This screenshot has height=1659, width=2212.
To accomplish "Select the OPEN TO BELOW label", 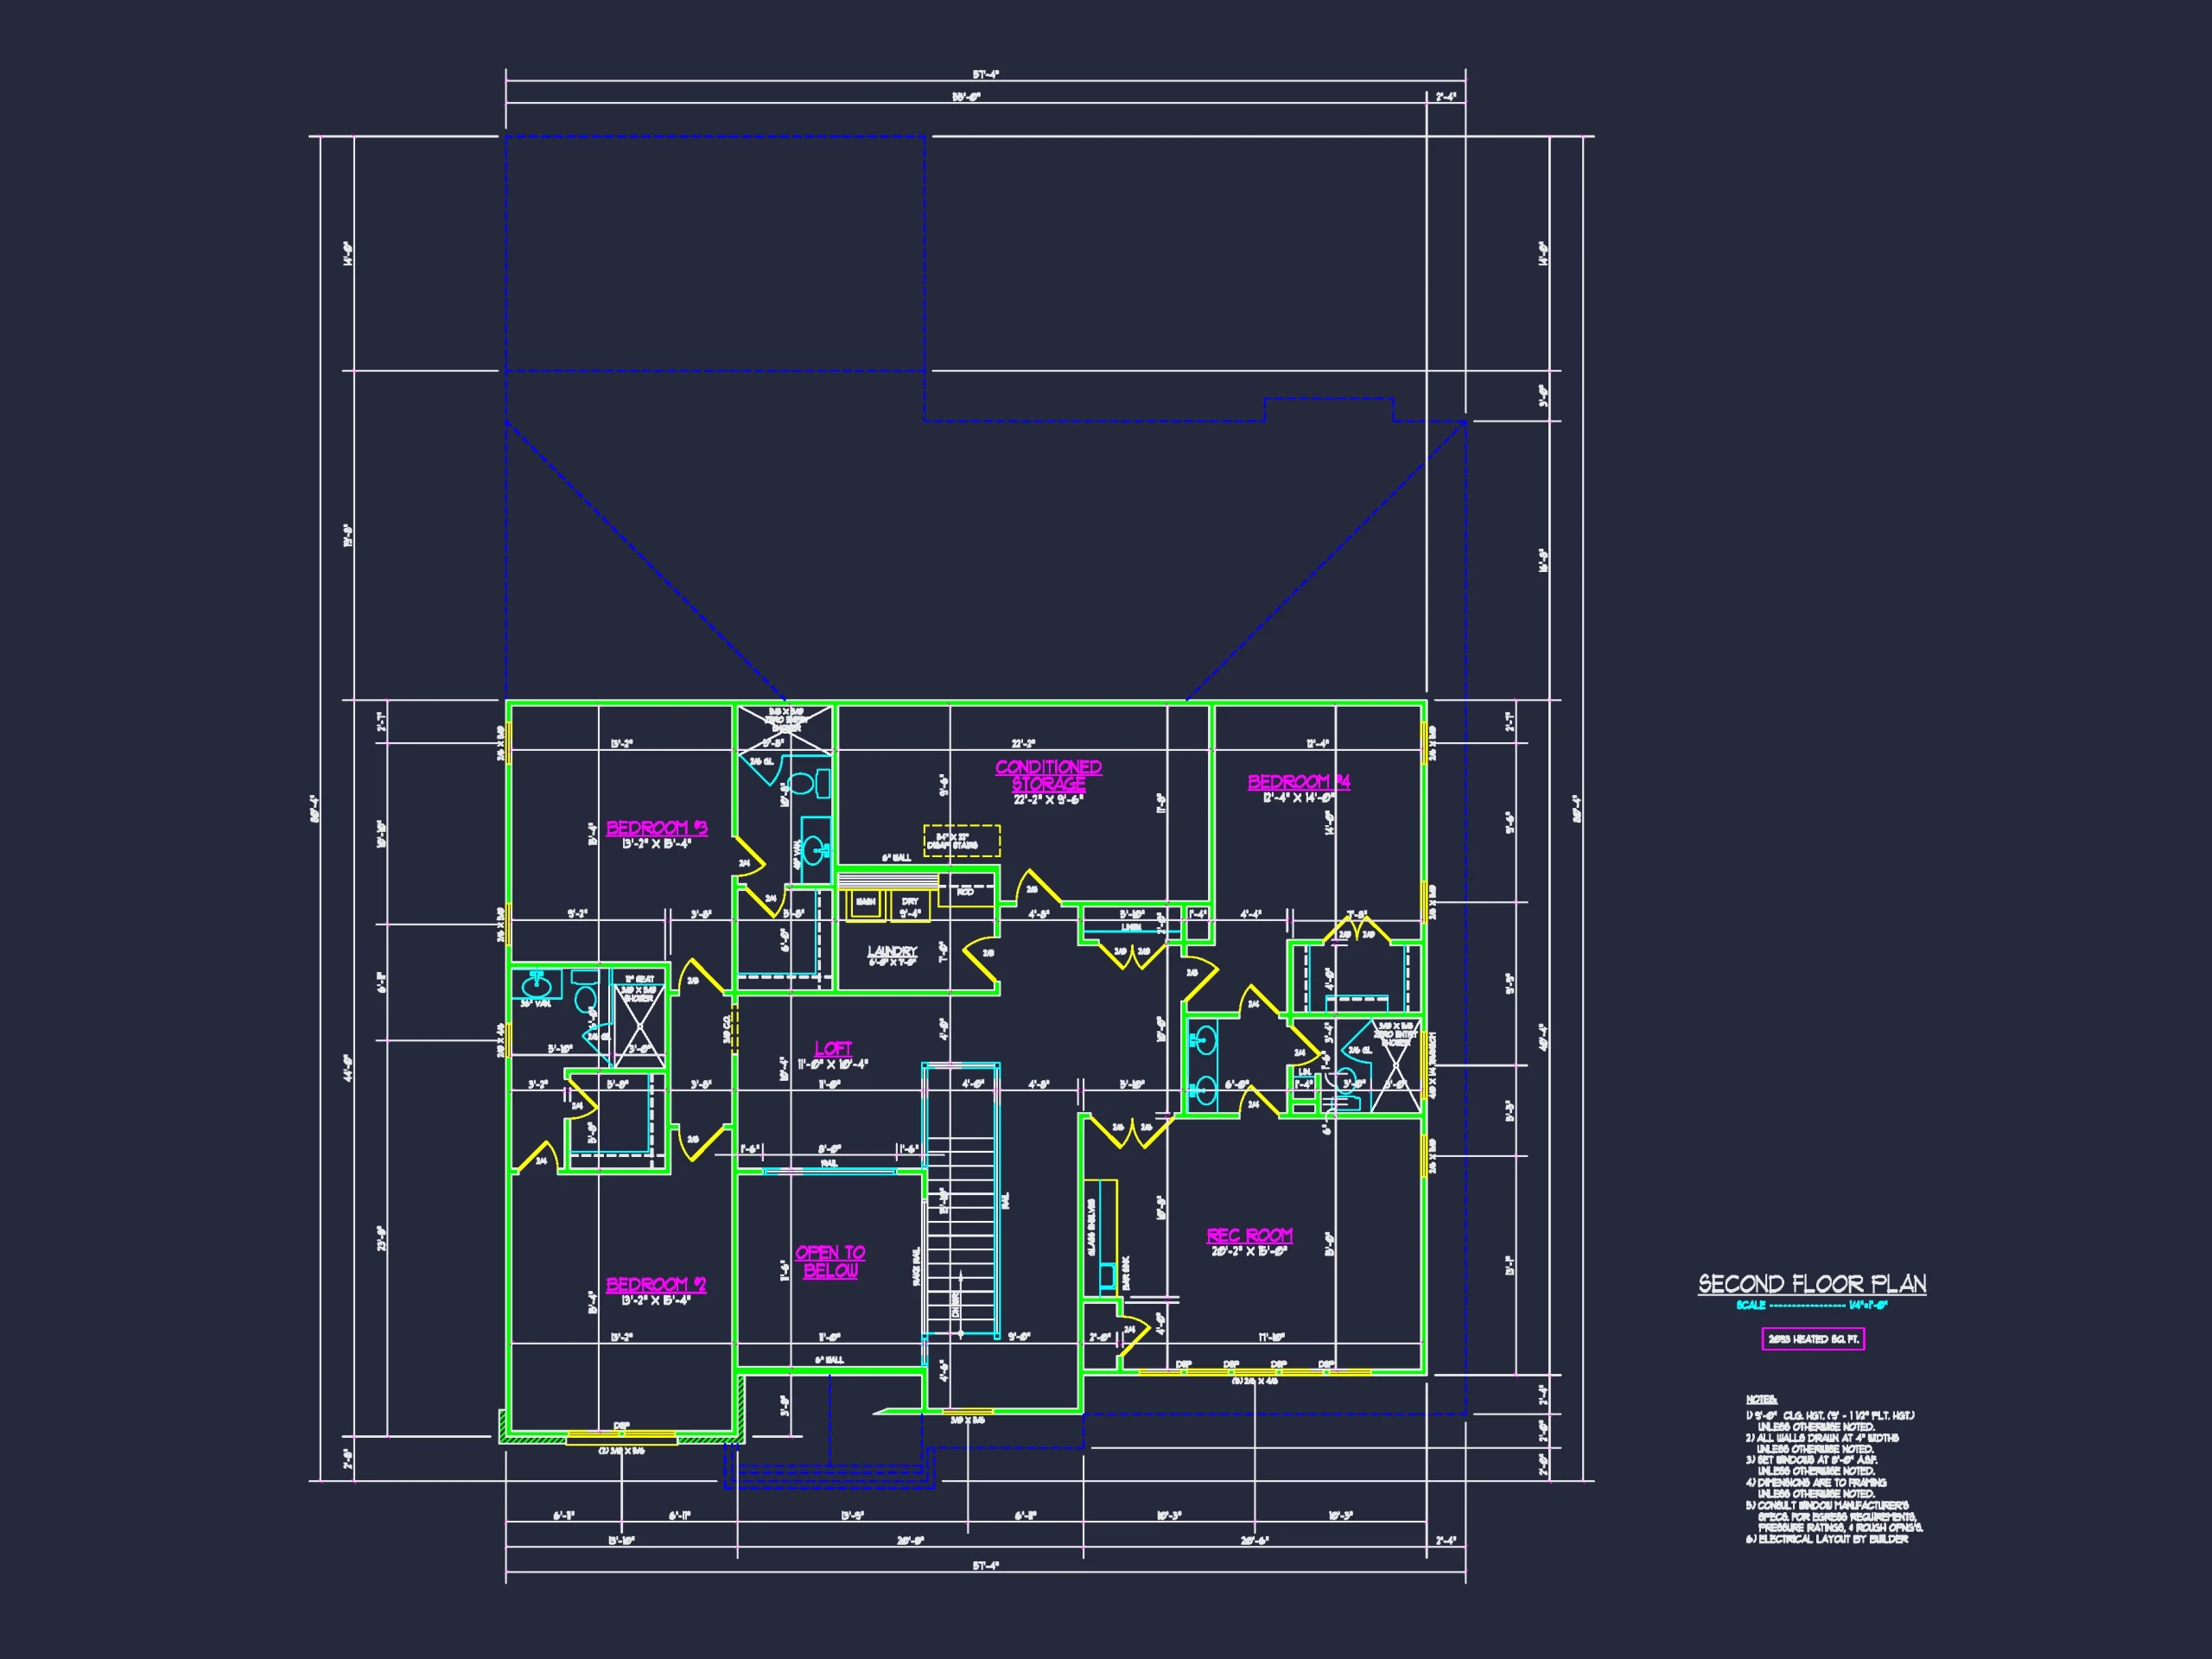I will tap(831, 1262).
